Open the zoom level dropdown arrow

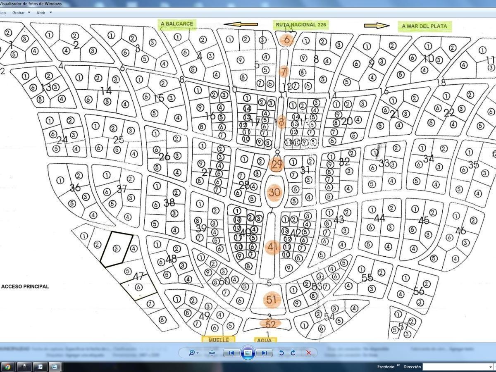point(198,353)
